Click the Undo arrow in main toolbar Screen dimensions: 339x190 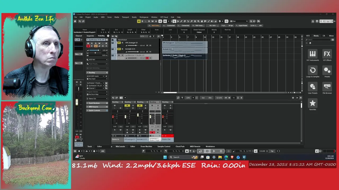[x=79, y=21]
